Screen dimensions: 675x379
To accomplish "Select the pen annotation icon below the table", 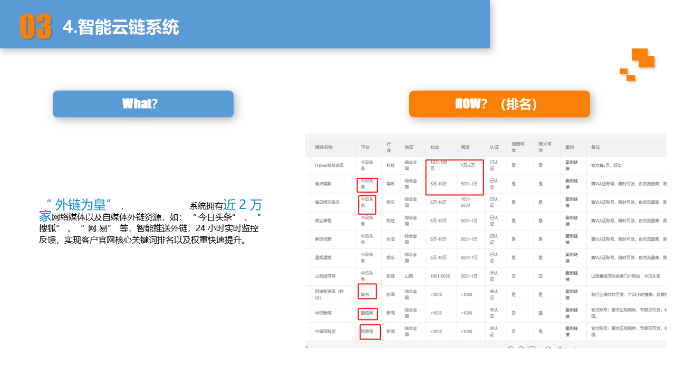I will pos(560,348).
